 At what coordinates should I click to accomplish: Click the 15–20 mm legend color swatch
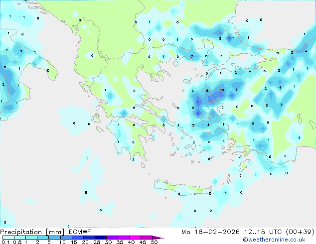click(x=77, y=238)
